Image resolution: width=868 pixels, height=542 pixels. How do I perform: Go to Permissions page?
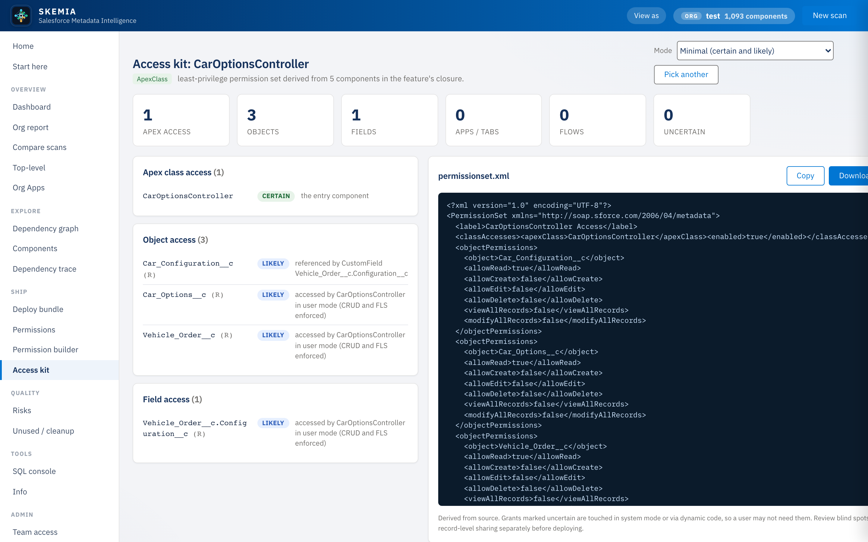[60, 330]
